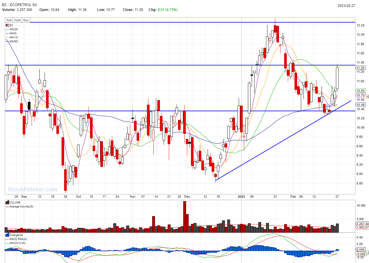Click the 10.0M volume axis label
The height and width of the screenshot is (263, 369).
tap(361, 206)
